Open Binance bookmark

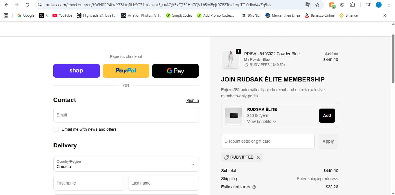(x=349, y=15)
